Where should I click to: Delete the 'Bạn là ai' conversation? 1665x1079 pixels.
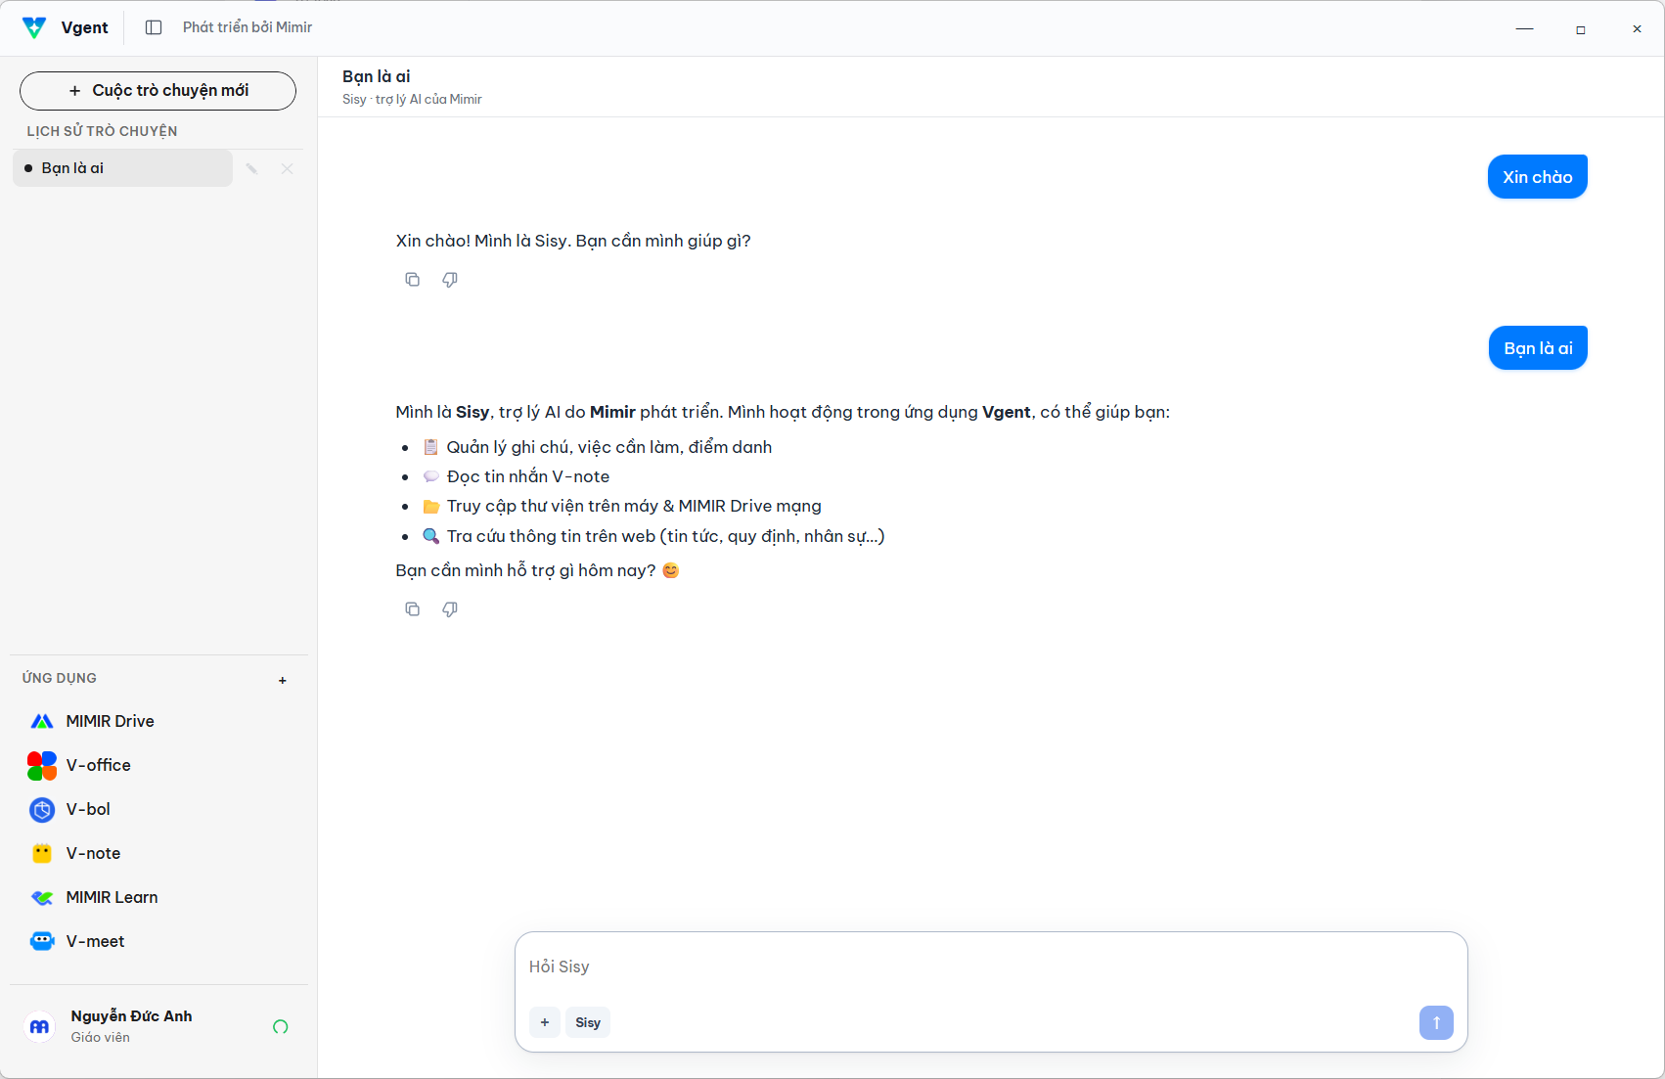(x=288, y=168)
